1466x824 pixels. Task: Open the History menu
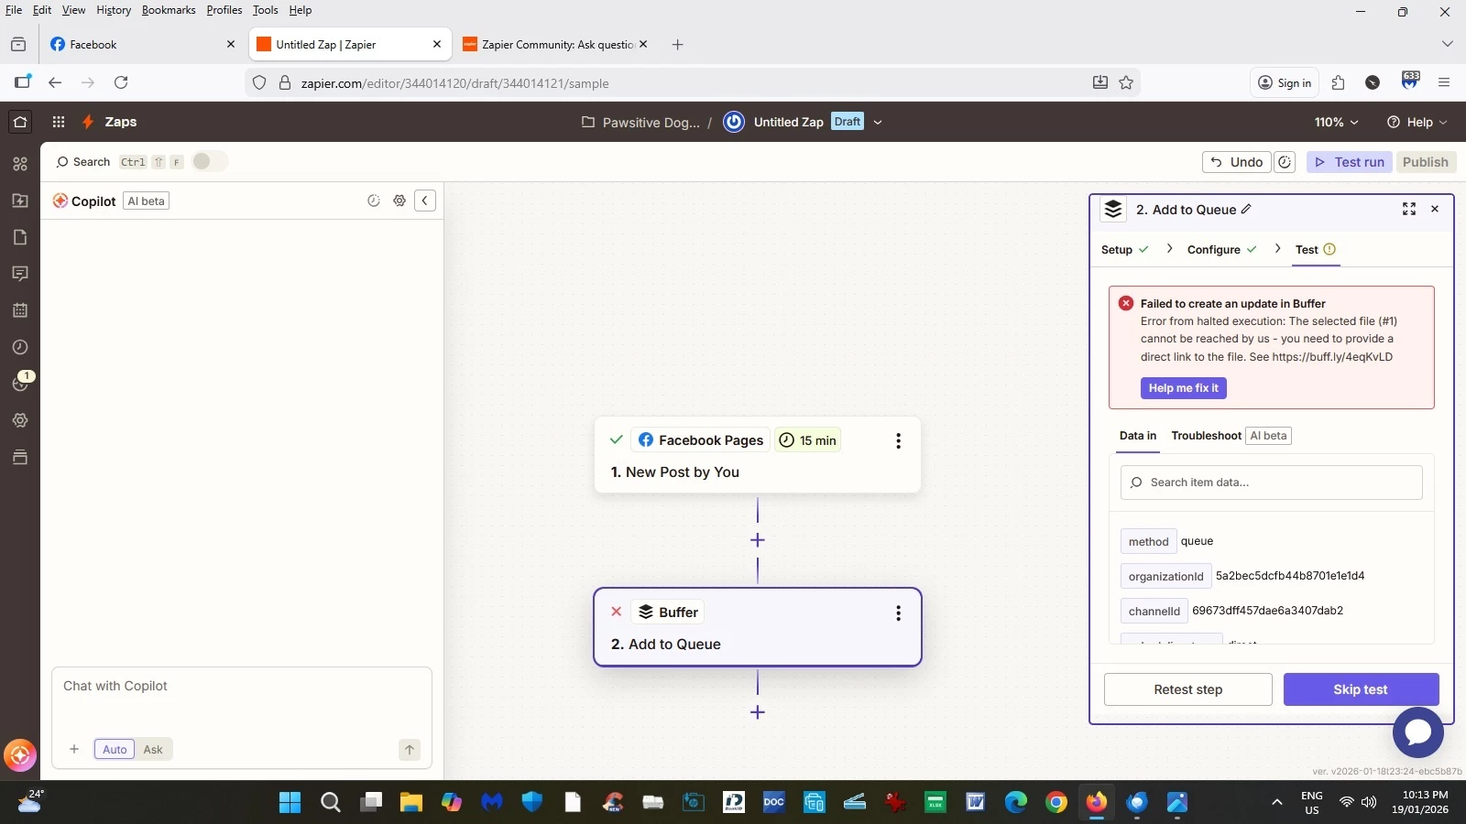pyautogui.click(x=114, y=10)
